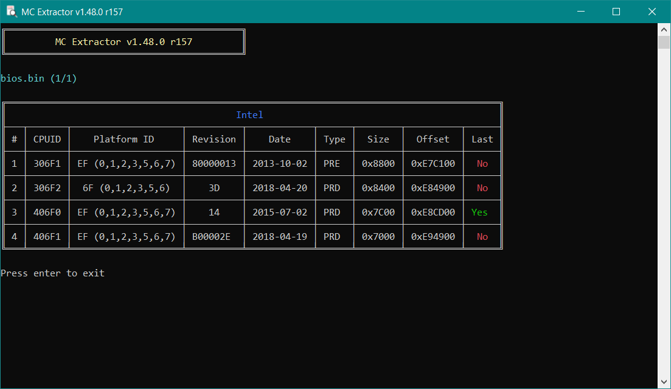Click revision value 3D
The height and width of the screenshot is (389, 671).
point(214,188)
